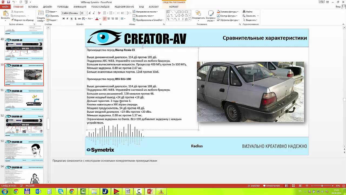The height and width of the screenshot is (195, 346).
Task: Switch to the ПОКАЗ СЛАЙДОВ tab
Action: [100, 7]
